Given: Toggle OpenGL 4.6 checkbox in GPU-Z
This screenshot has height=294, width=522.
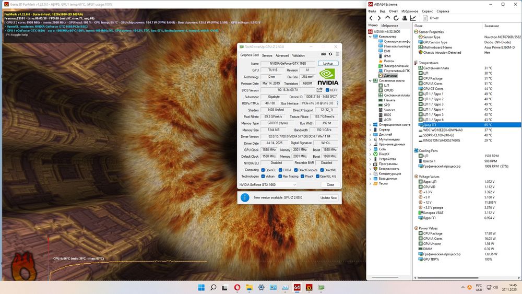Looking at the screenshot, I should pos(317,177).
